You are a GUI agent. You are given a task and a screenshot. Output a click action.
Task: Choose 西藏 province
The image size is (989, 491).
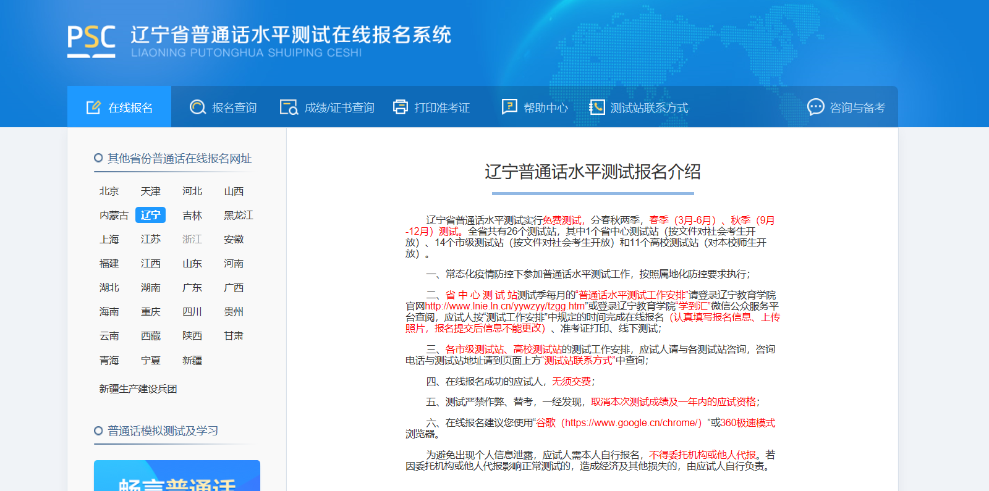point(151,336)
